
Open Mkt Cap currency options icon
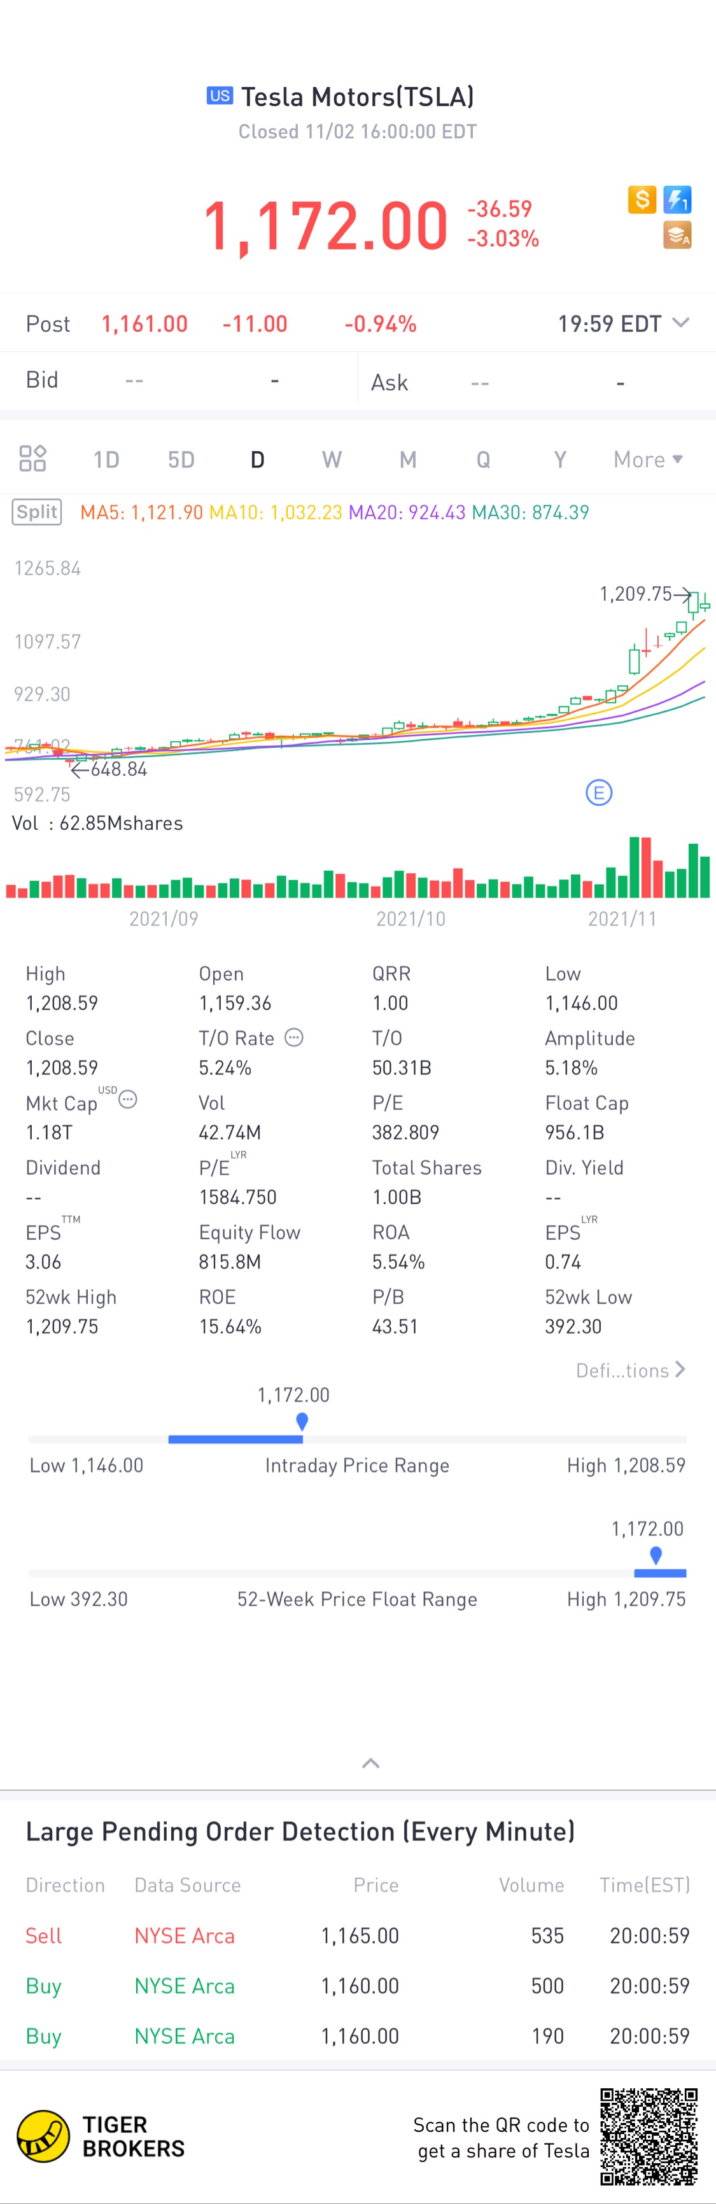(127, 1098)
